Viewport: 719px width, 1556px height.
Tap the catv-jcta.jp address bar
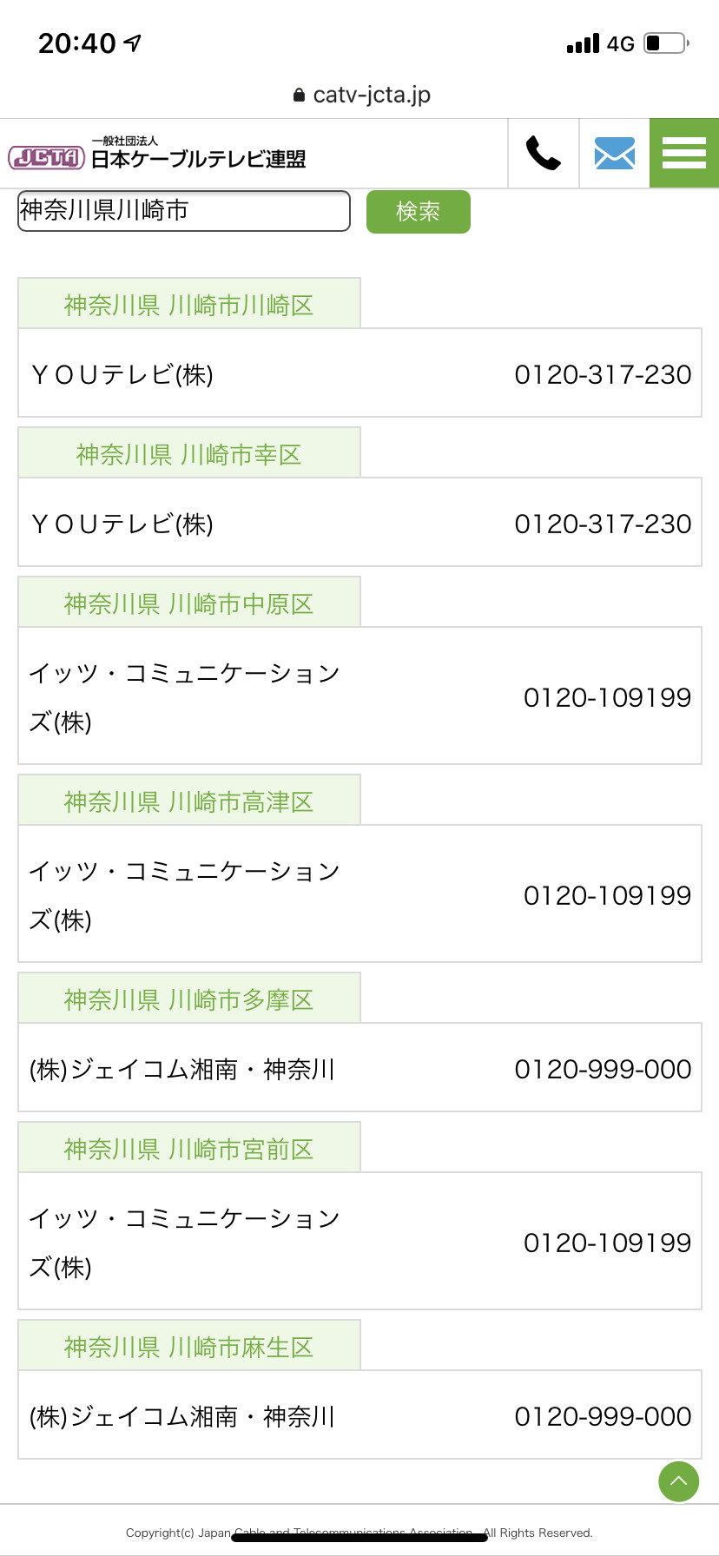371,95
